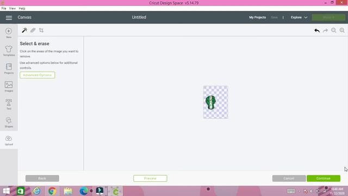The image size is (348, 196).
Task: Open the Explore machine dropdown
Action: (299, 17)
